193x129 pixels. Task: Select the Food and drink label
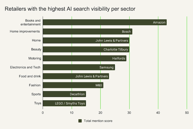(30, 76)
